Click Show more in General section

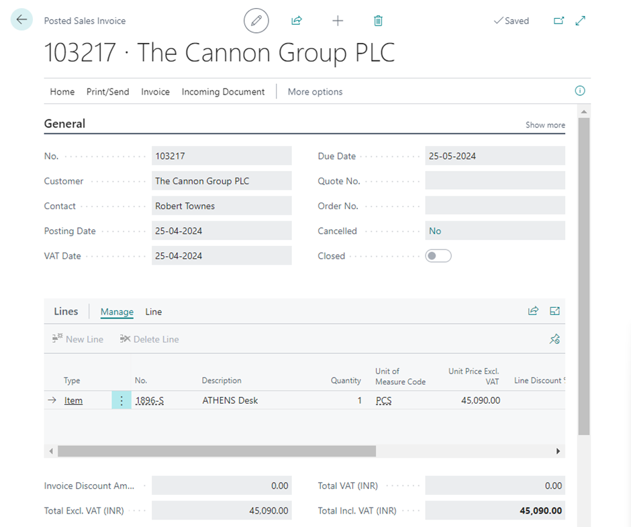coord(544,125)
